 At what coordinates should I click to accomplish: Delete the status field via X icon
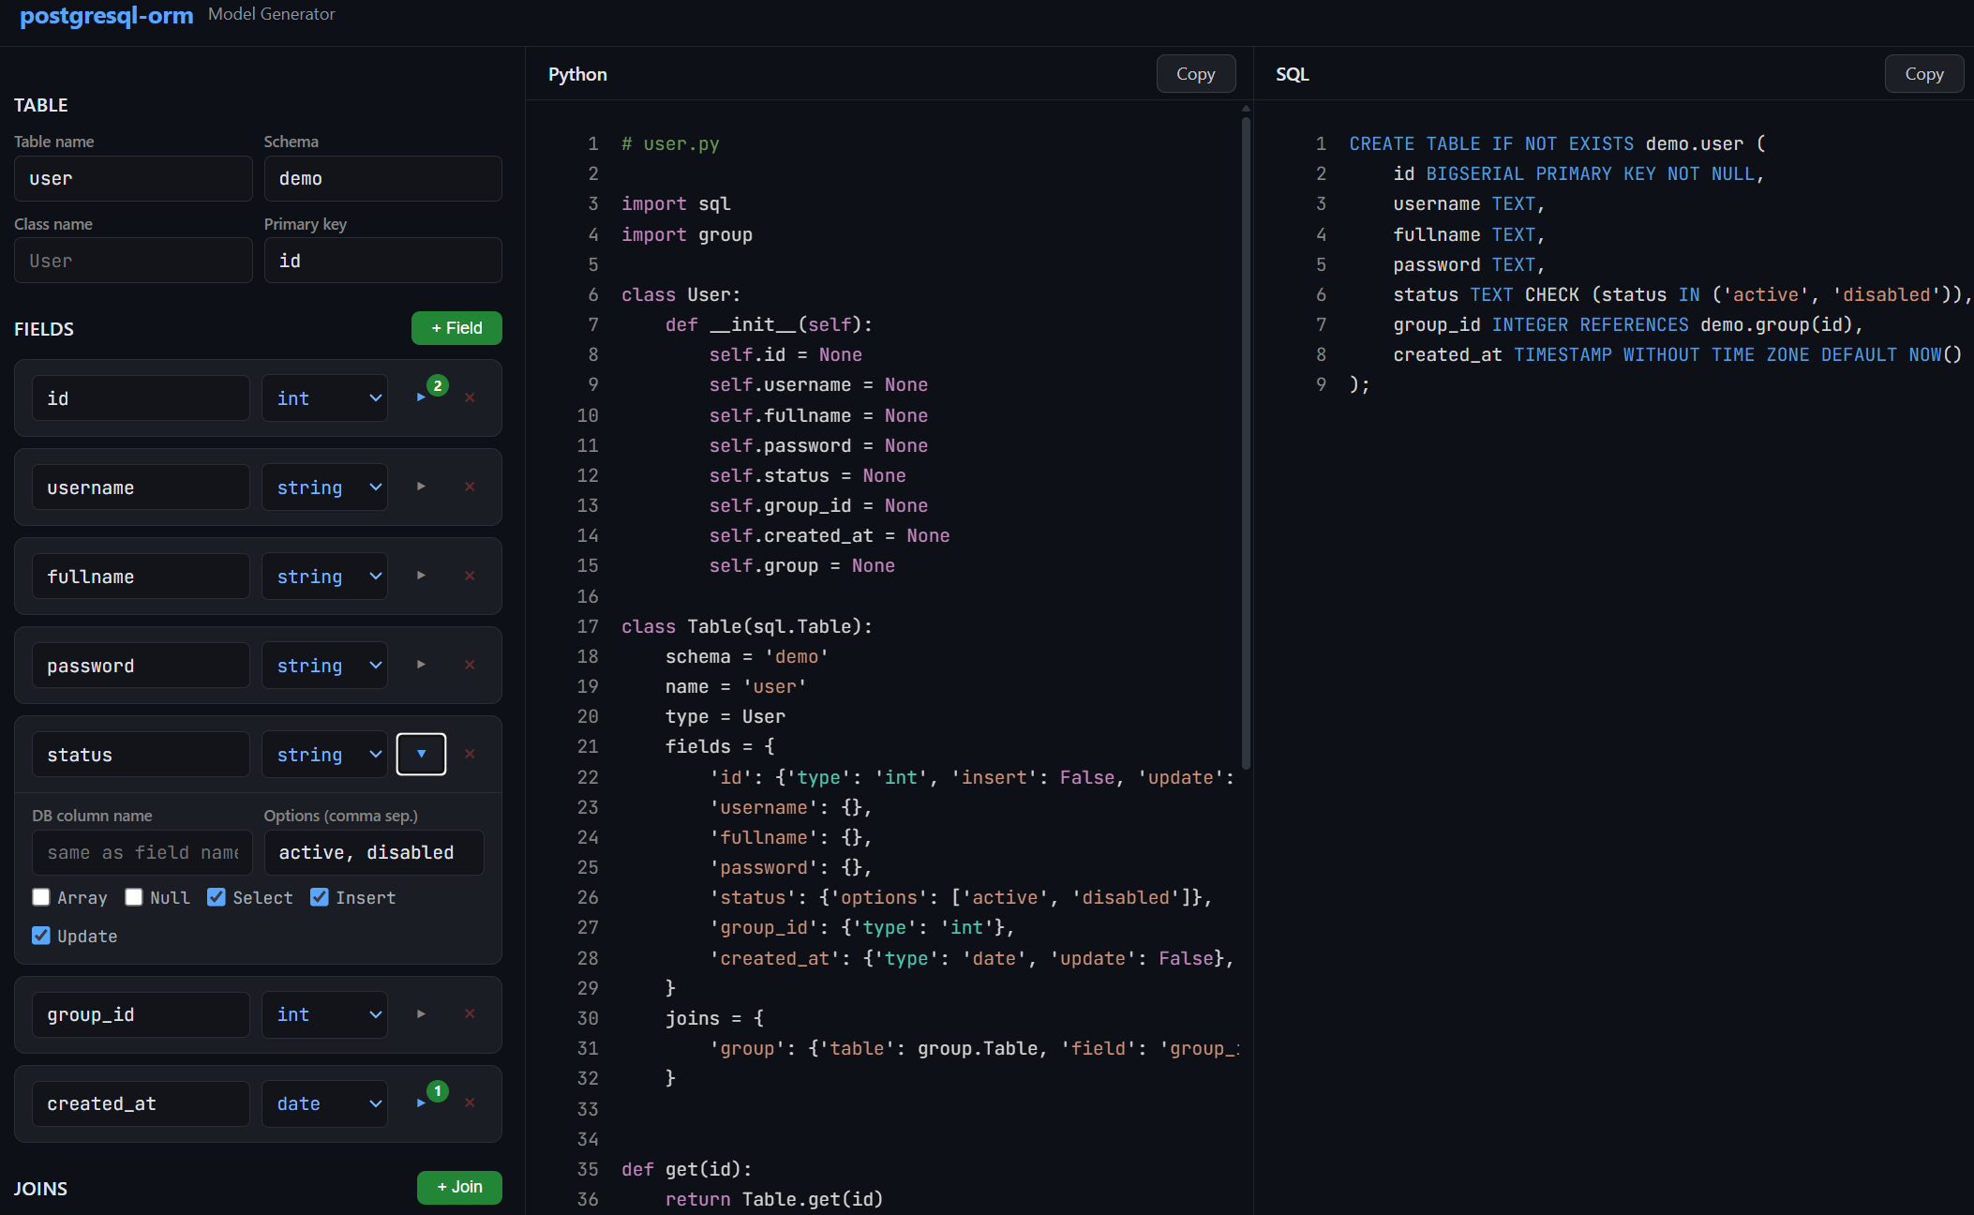click(x=470, y=754)
